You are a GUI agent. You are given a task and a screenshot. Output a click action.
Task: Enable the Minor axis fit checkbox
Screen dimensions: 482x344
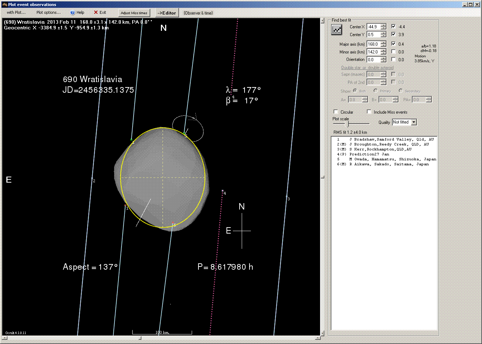393,52
